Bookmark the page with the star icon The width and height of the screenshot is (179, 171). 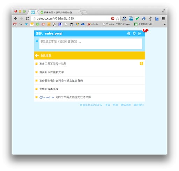tap(117, 18)
